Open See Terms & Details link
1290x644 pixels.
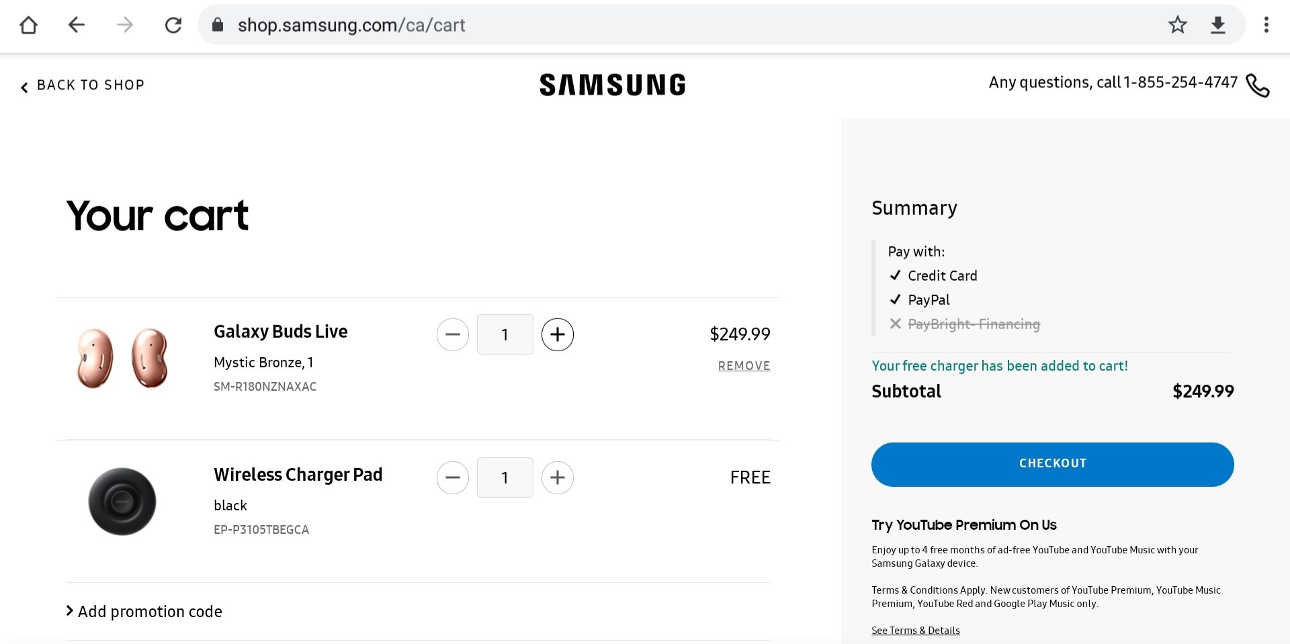tap(915, 630)
